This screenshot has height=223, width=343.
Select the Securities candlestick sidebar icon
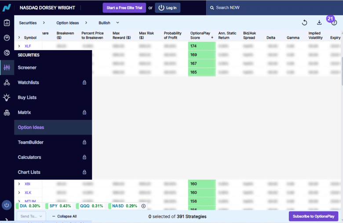(x=7, y=67)
